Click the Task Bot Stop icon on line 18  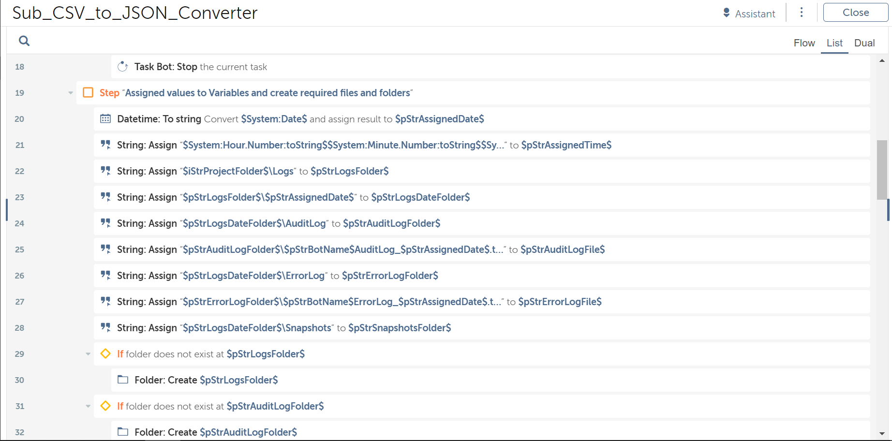tap(123, 67)
